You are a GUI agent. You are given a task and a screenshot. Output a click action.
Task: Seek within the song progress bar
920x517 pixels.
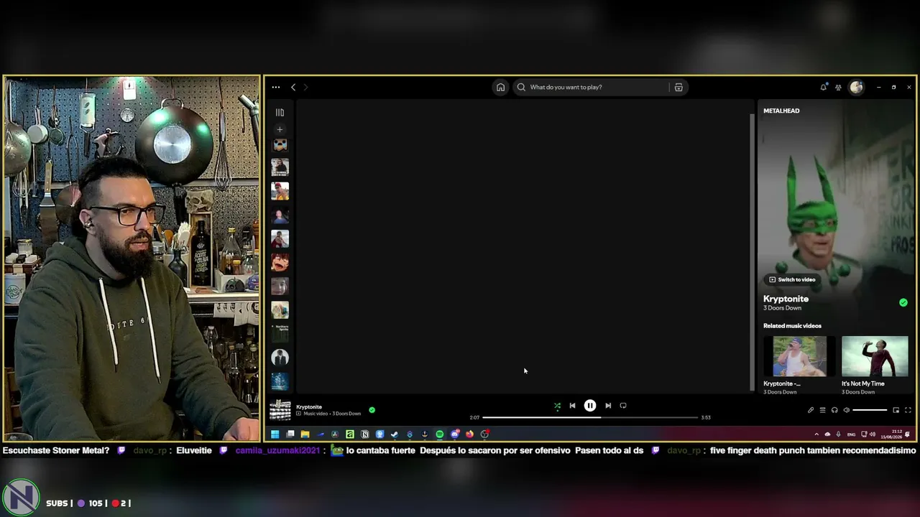coord(590,417)
